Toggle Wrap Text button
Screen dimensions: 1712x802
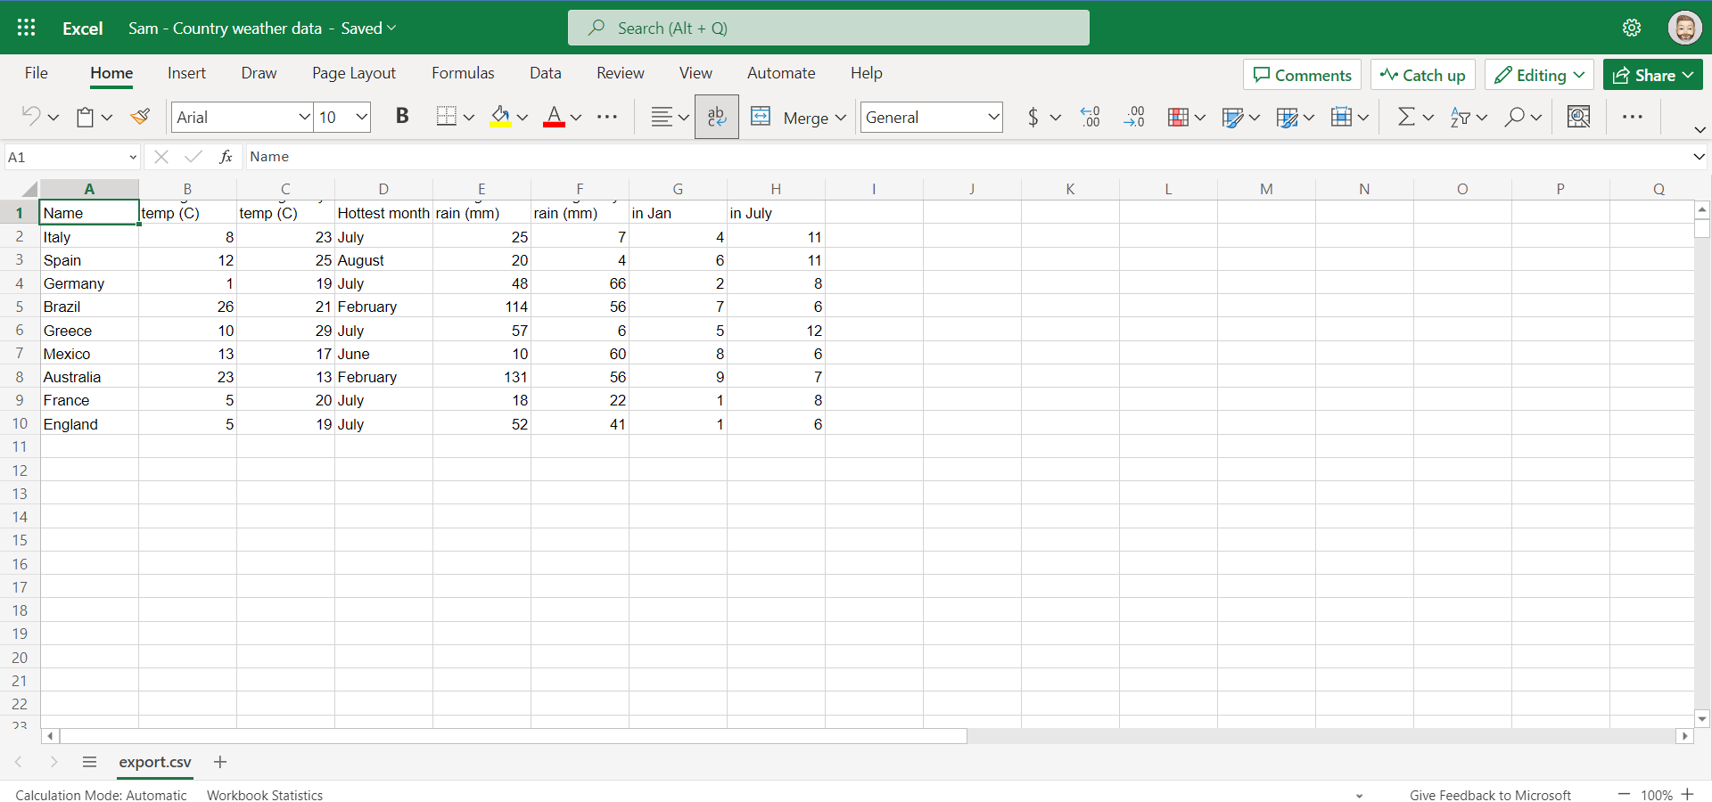(717, 117)
